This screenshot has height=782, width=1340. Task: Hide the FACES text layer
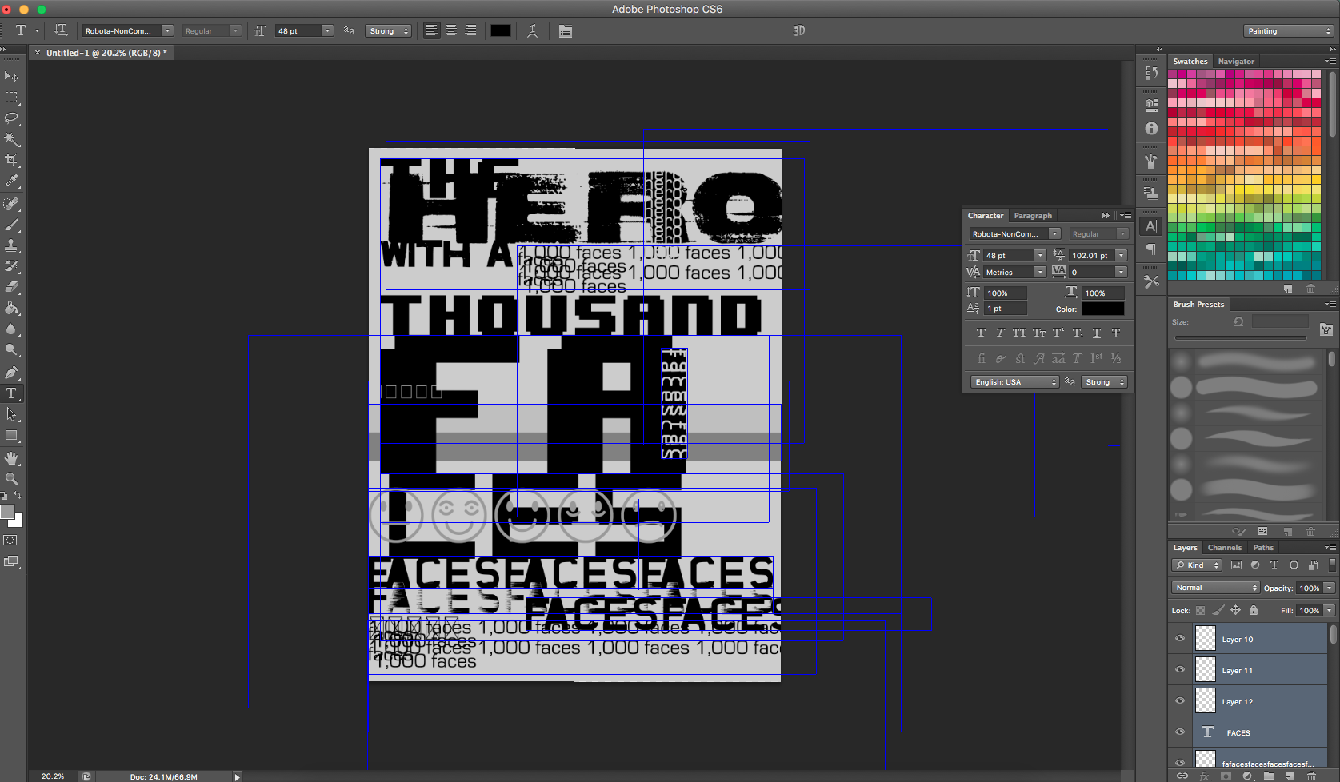1180,732
